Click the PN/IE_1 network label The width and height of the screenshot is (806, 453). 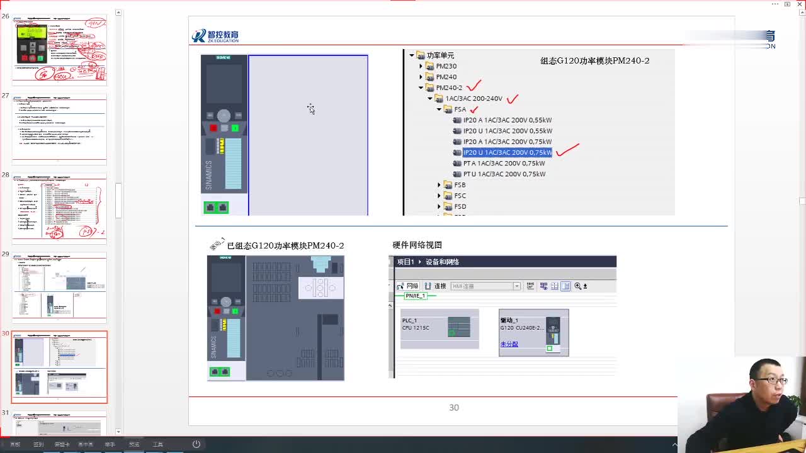point(415,296)
